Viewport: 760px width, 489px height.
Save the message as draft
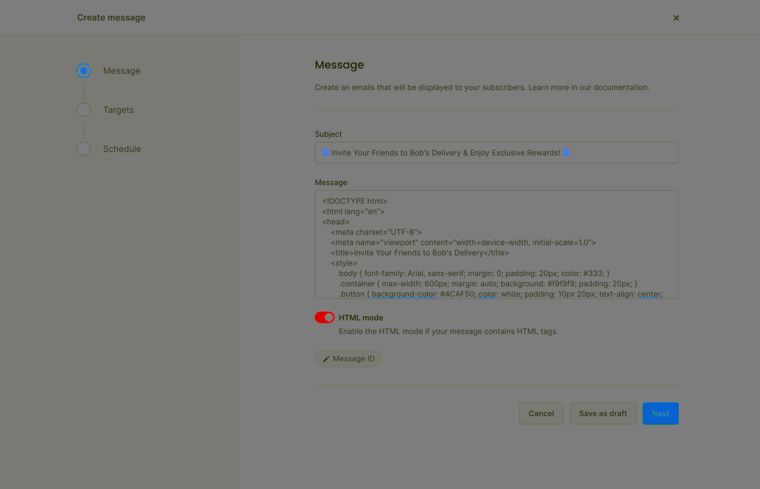coord(603,413)
